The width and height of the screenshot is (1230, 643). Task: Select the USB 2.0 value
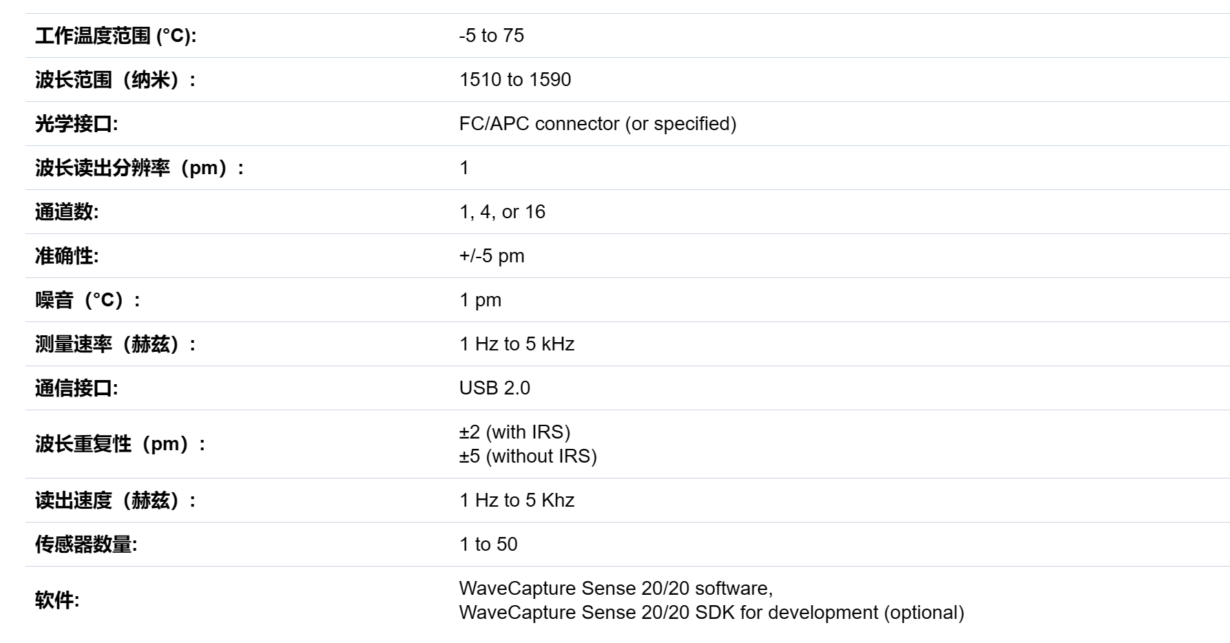494,388
